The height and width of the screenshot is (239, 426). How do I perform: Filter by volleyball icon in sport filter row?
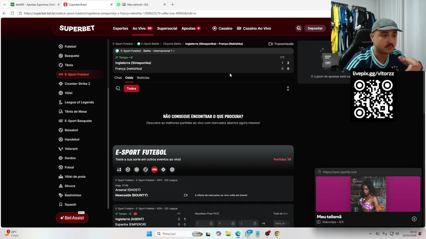pyautogui.click(x=172, y=170)
